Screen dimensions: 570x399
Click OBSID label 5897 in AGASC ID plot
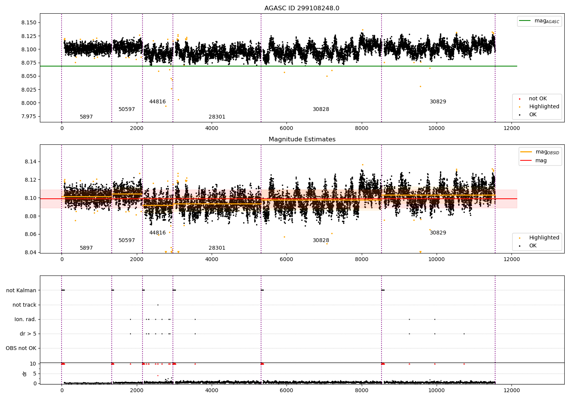(x=86, y=117)
